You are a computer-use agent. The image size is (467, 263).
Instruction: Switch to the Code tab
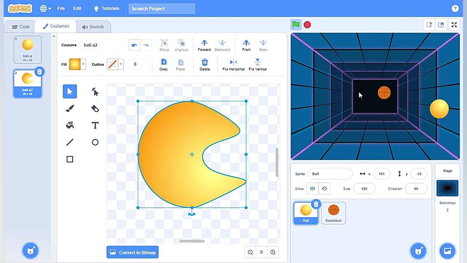20,27
